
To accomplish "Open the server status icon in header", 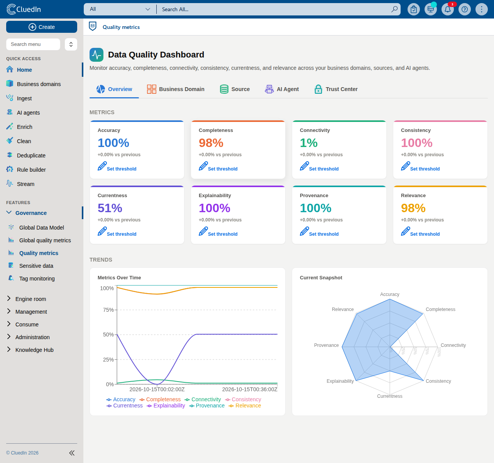I will (431, 9).
